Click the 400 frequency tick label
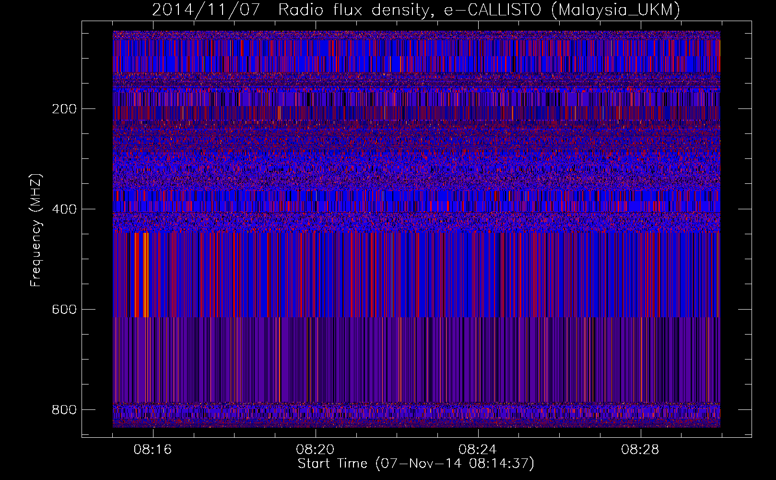Screen dimensions: 776x480 (64, 209)
